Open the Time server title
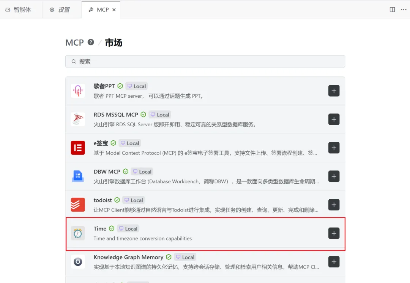Screen dimensions: 410x283 [100, 229]
